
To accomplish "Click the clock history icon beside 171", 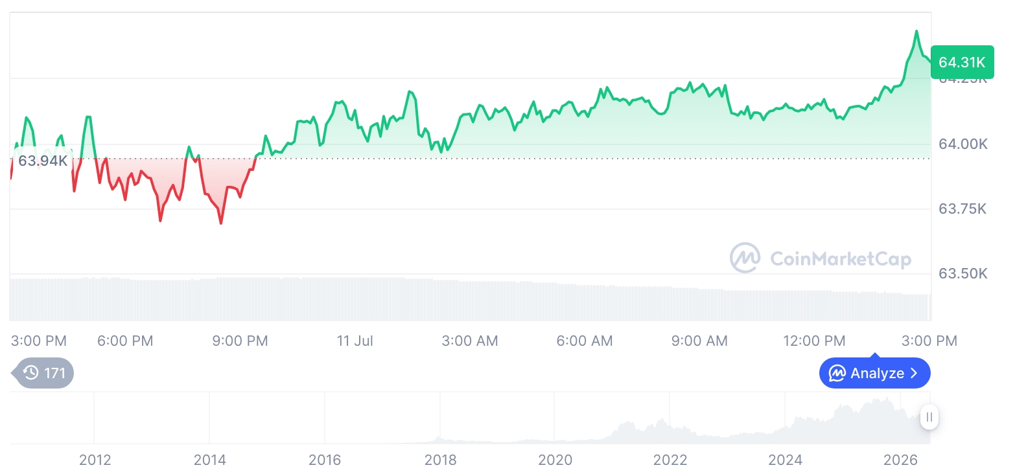I will pyautogui.click(x=30, y=373).
